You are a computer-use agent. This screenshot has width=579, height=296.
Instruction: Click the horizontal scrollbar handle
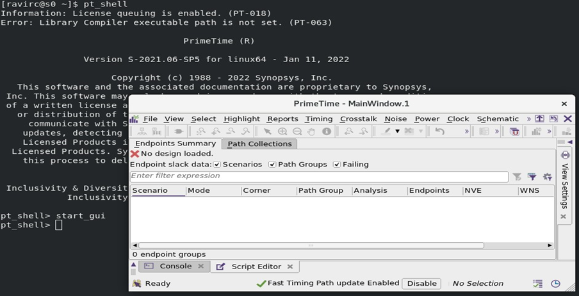(x=311, y=245)
